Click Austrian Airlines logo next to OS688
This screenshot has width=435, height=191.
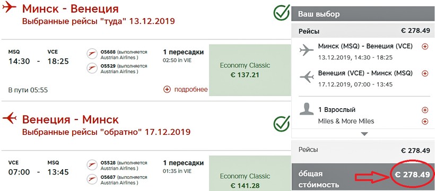click(92, 54)
